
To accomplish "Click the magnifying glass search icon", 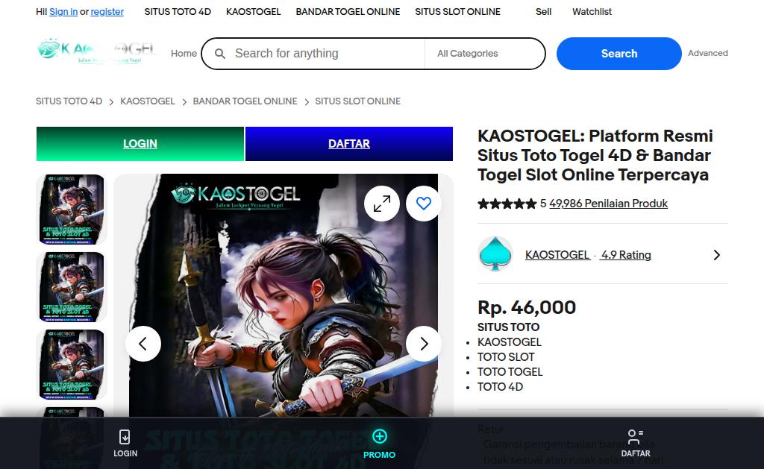I will (220, 54).
